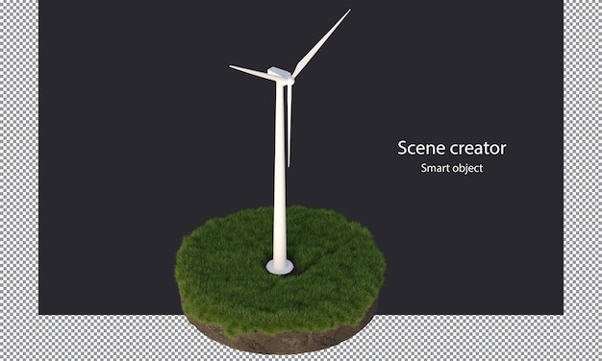Click the "Smart object" subtitle text
Viewport: 602px width, 361px height.
tap(452, 168)
